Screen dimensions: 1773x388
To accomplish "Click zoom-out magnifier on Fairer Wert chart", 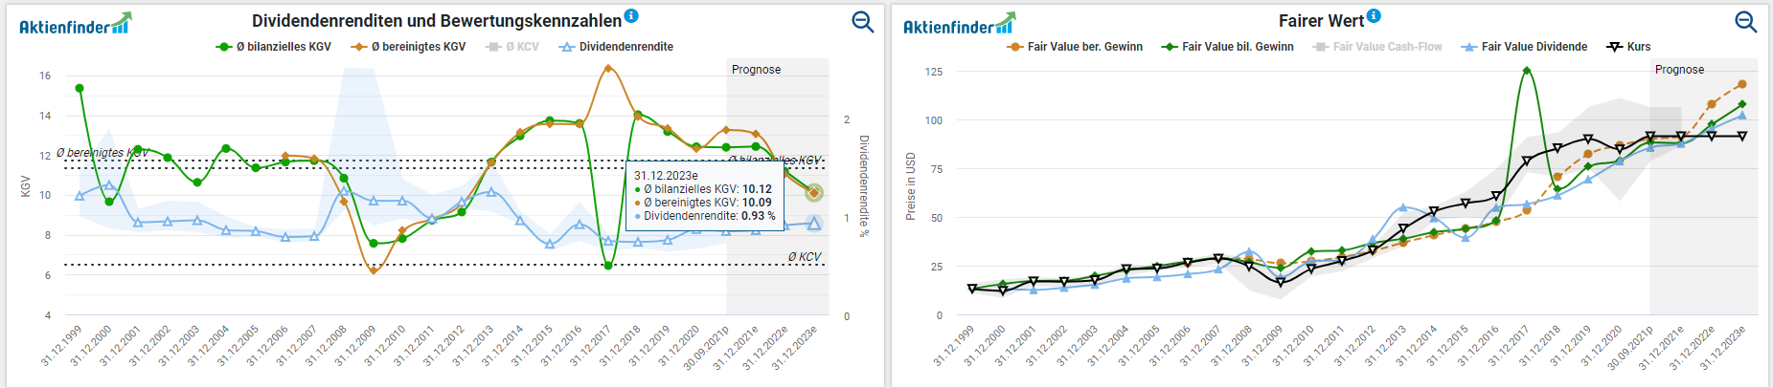I will click(1745, 22).
